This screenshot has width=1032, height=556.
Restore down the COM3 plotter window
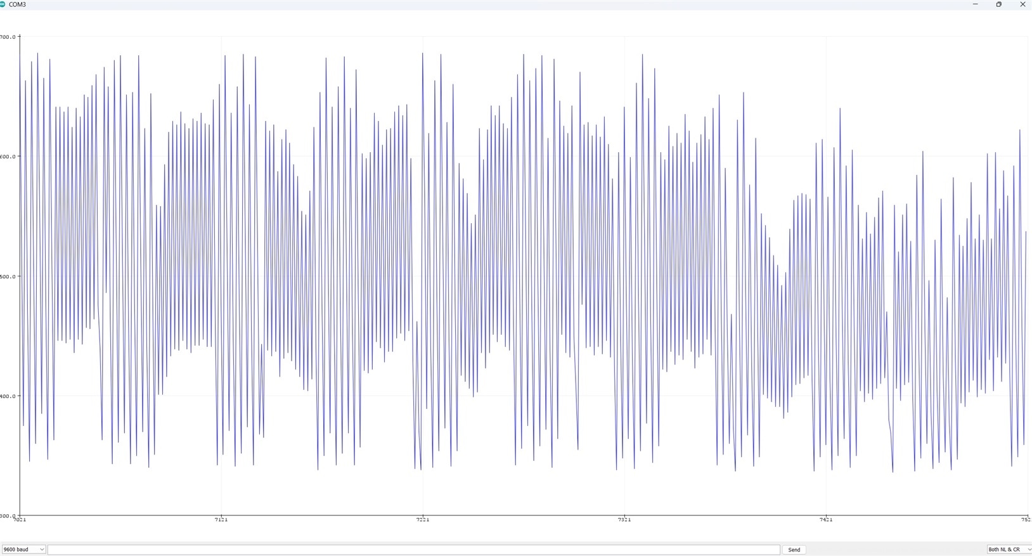999,4
